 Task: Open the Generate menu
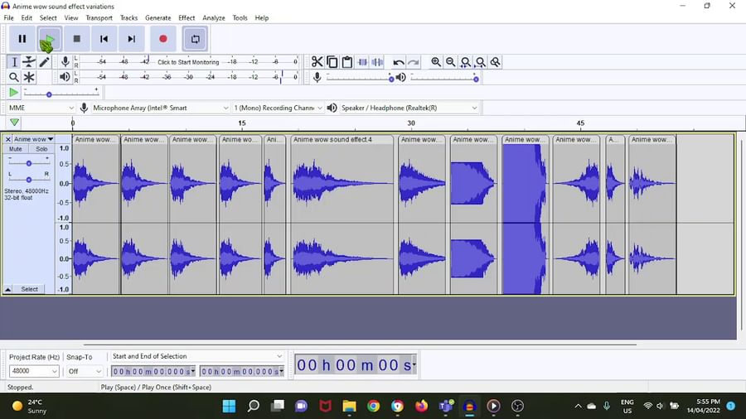click(158, 17)
